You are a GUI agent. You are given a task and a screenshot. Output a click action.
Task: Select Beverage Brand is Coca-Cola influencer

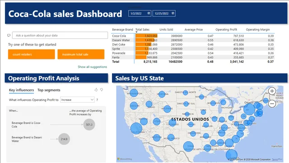(26, 125)
